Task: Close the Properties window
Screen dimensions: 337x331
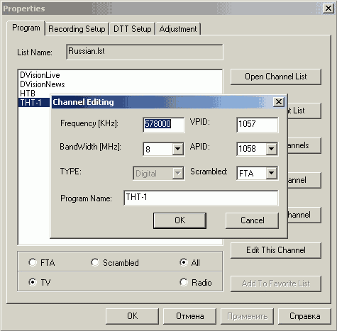Action: point(328,9)
